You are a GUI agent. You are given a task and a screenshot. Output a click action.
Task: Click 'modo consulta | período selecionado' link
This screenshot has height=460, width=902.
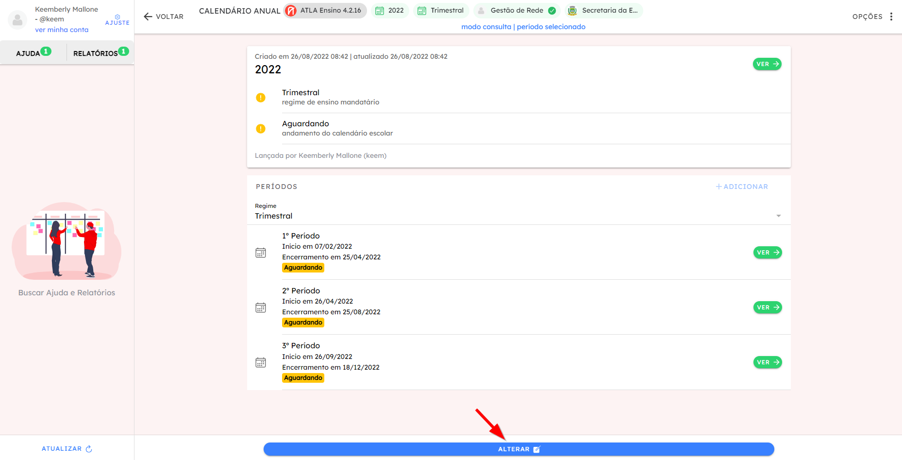point(523,27)
